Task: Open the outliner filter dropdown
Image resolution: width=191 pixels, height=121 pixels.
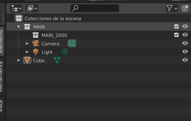Action: 172,8
